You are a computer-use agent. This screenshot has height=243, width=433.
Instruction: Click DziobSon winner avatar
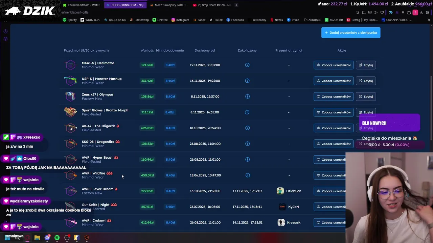click(280, 191)
